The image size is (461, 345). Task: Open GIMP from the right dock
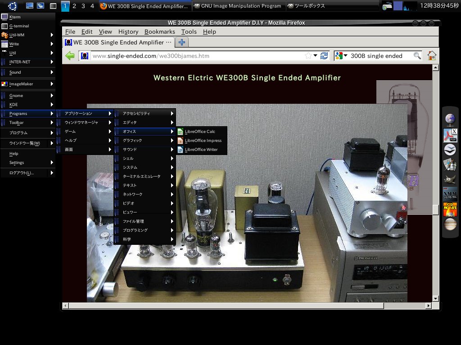[x=450, y=180]
